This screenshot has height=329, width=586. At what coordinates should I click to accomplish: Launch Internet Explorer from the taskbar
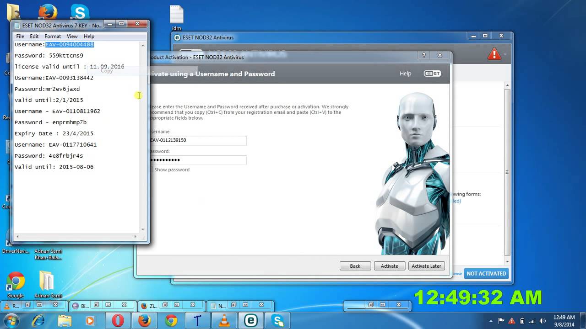click(x=38, y=321)
